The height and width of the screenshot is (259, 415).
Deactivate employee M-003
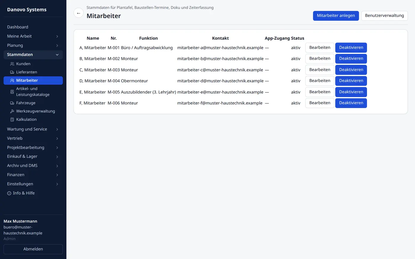tap(351, 70)
